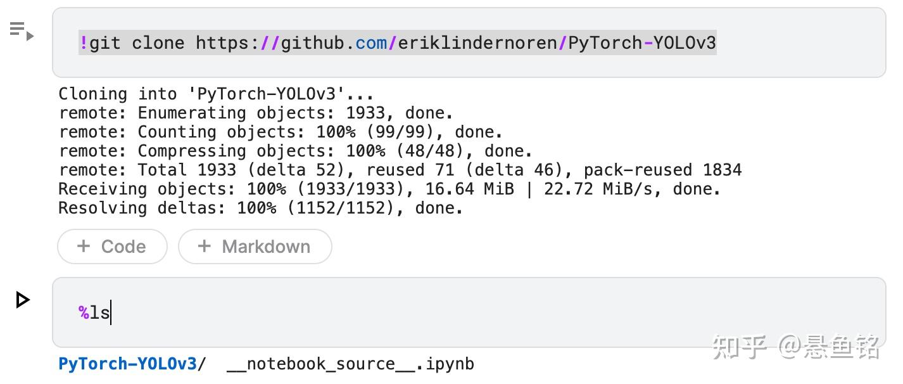Click the "Compressing objects: 100% (48/48)" line
Viewport: 903px width, 384px height.
[x=295, y=151]
